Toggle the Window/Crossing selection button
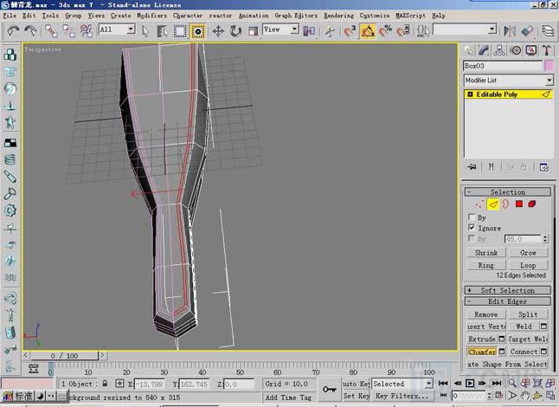 [197, 31]
